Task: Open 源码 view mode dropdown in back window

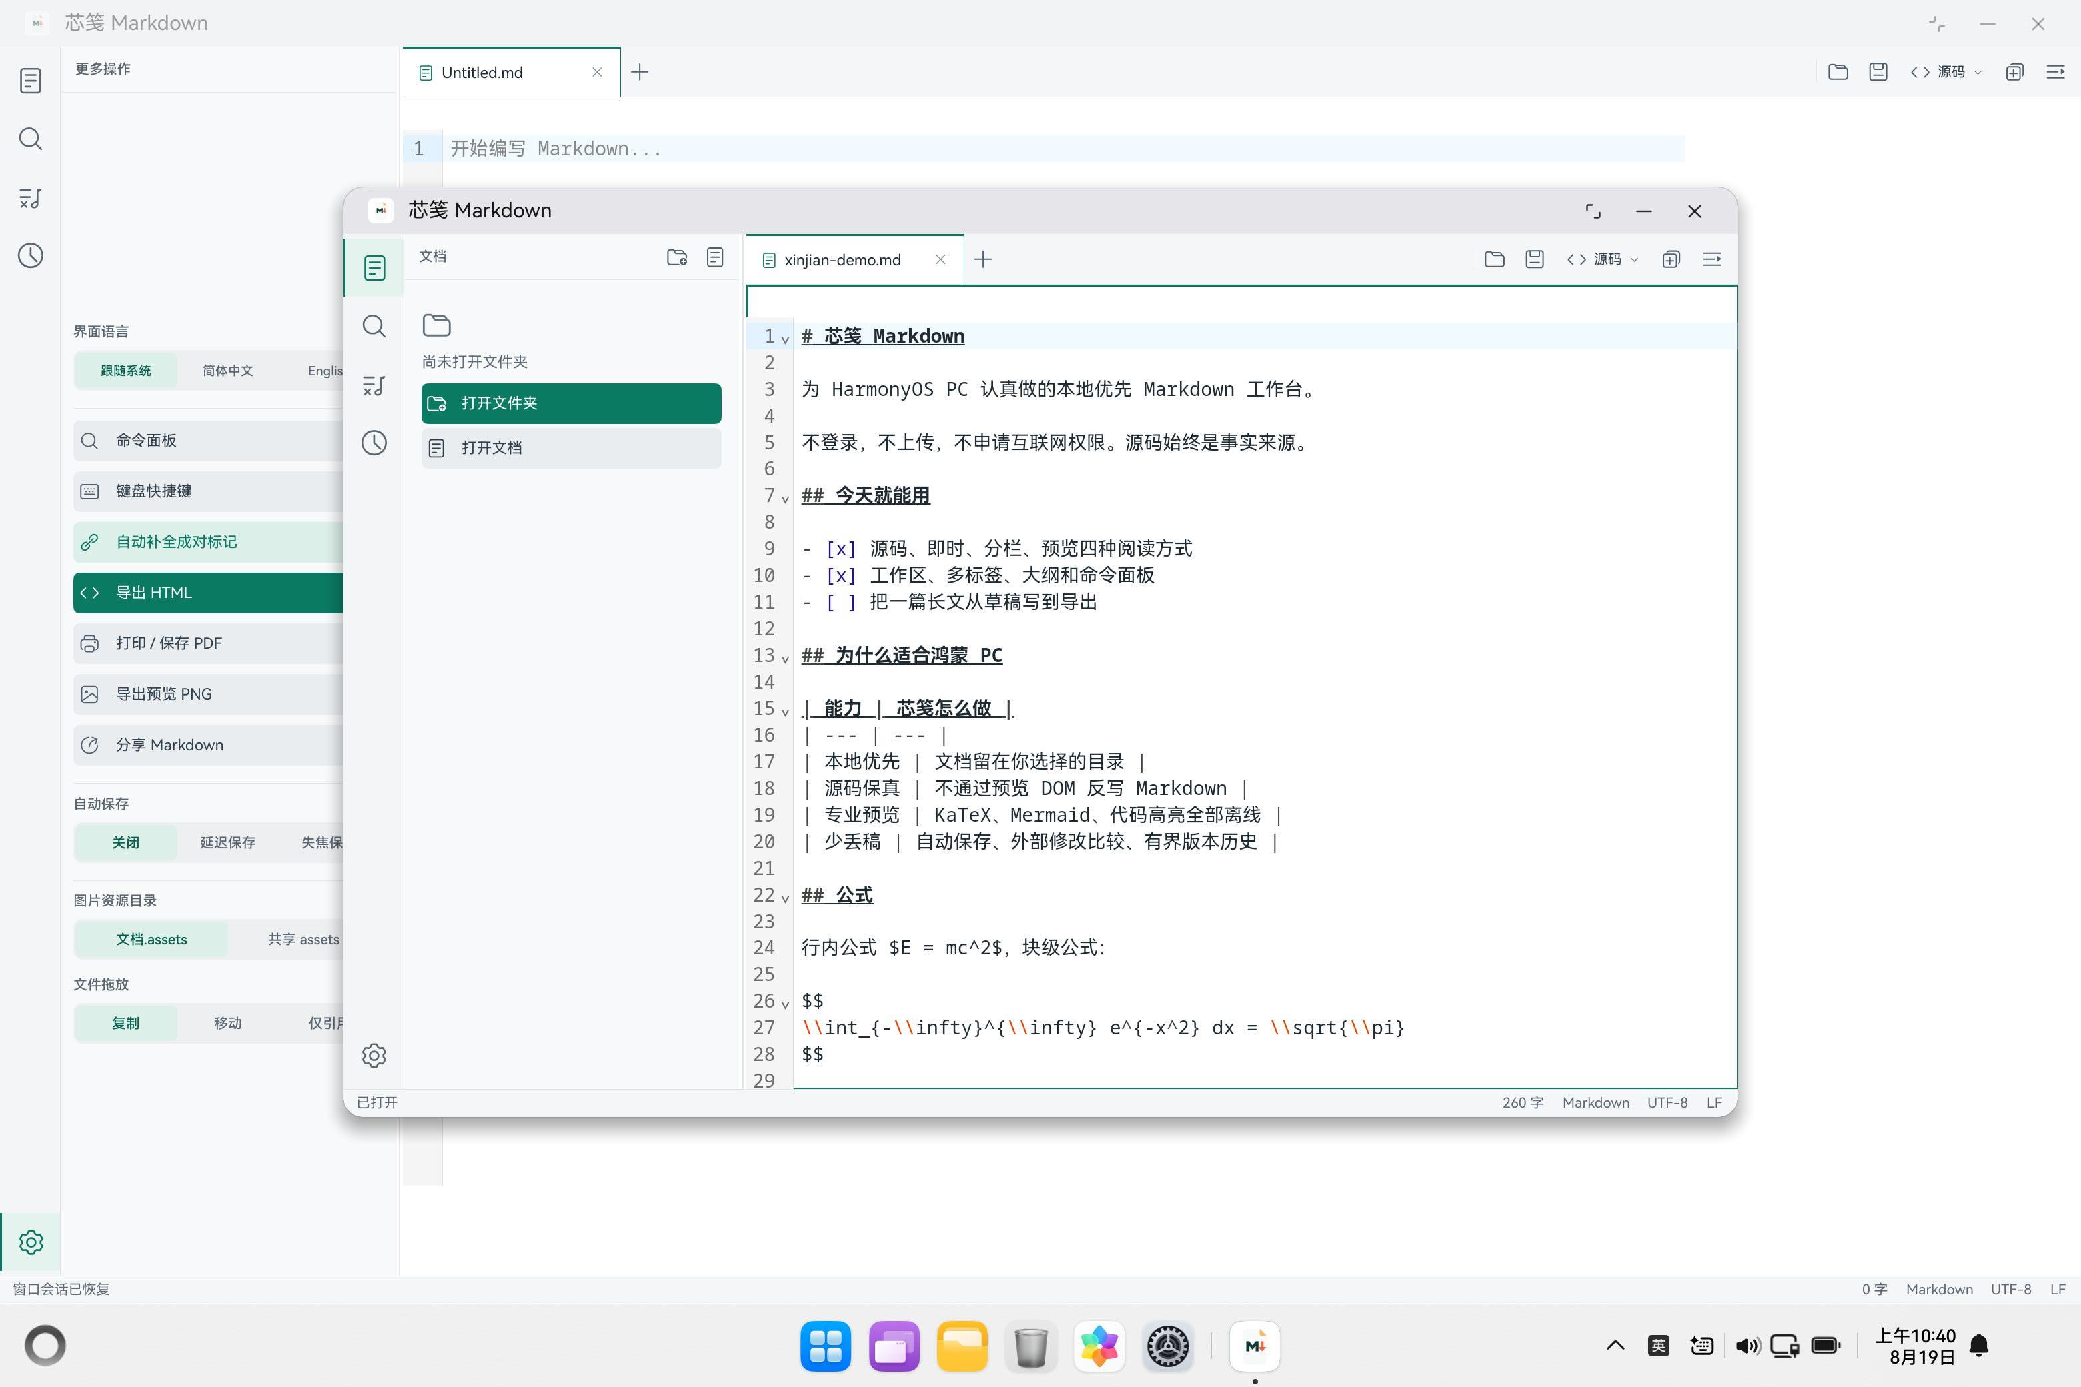Action: click(x=1946, y=71)
